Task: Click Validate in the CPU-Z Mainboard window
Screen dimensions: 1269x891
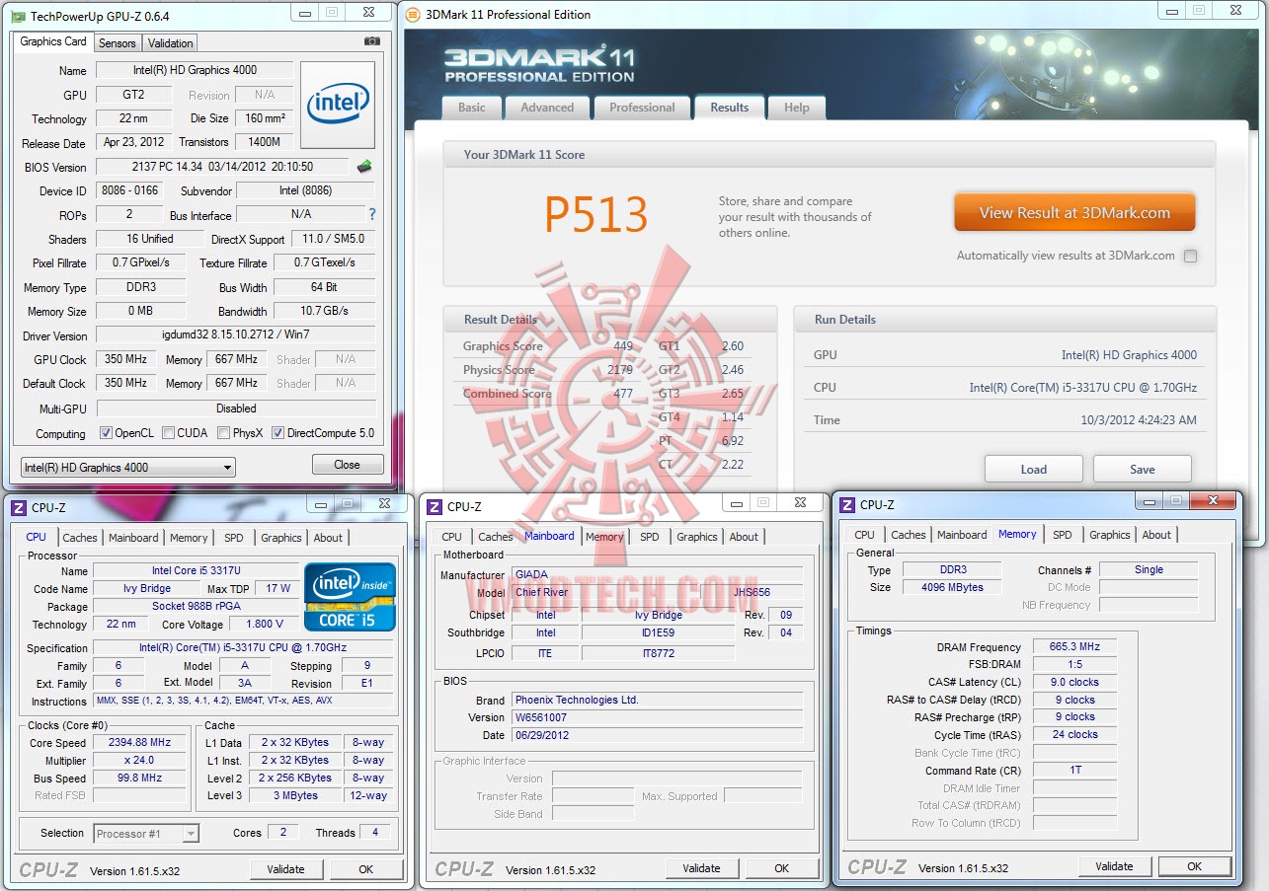Action: 701,868
